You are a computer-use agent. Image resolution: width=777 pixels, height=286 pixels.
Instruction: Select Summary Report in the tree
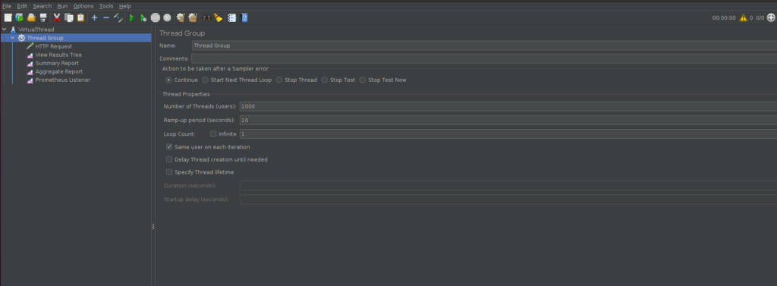(57, 64)
